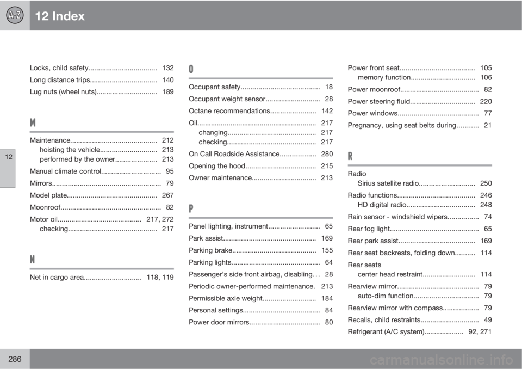The image size is (522, 369).
Task: Click the 'Mirrors' entry
Action: point(102,183)
